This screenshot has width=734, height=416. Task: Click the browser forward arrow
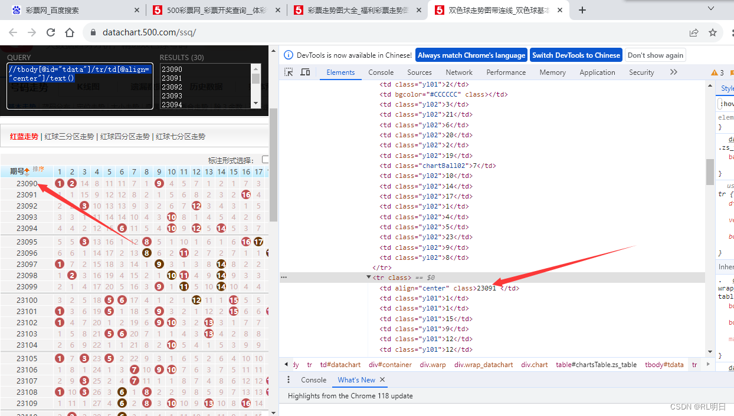point(32,32)
